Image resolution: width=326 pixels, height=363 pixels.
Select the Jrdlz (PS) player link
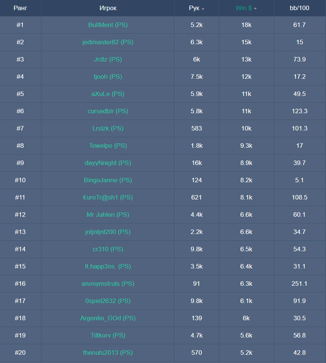[108, 60]
